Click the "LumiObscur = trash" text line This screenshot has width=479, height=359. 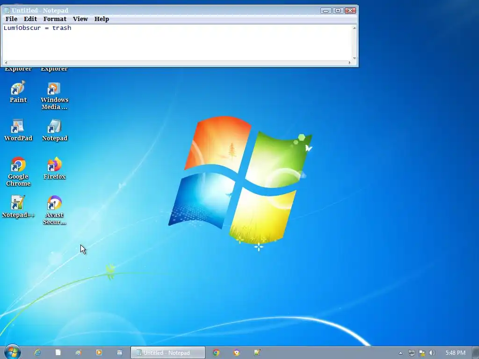[x=37, y=28]
